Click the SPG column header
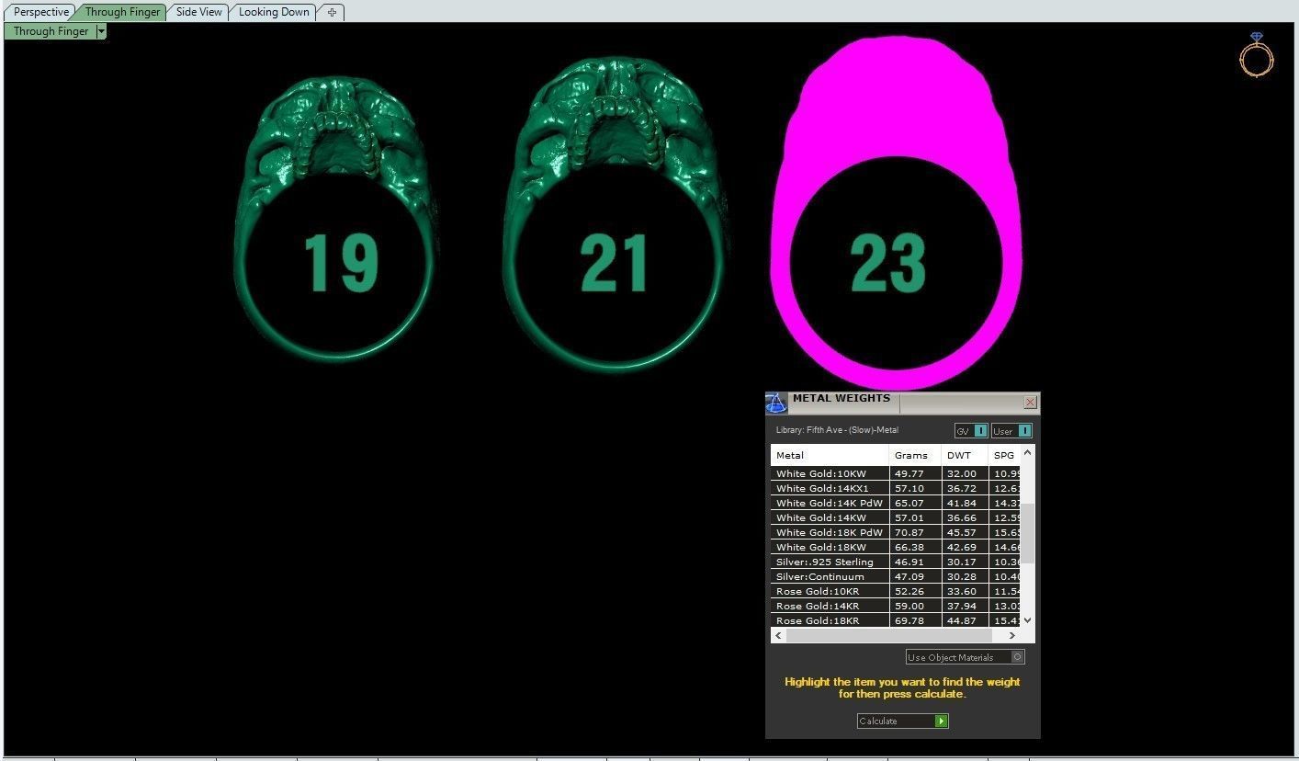 (x=1004, y=455)
